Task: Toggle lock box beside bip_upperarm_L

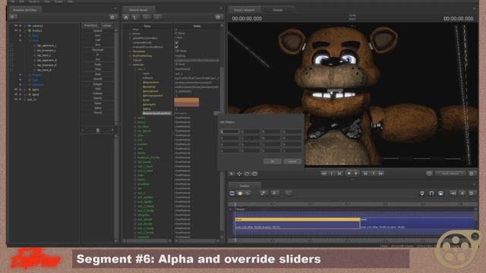Action: (x=12, y=45)
